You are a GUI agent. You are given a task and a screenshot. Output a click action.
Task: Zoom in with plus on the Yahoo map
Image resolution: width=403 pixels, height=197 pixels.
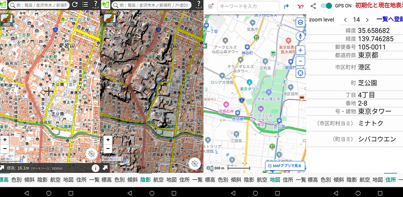pyautogui.click(x=300, y=50)
